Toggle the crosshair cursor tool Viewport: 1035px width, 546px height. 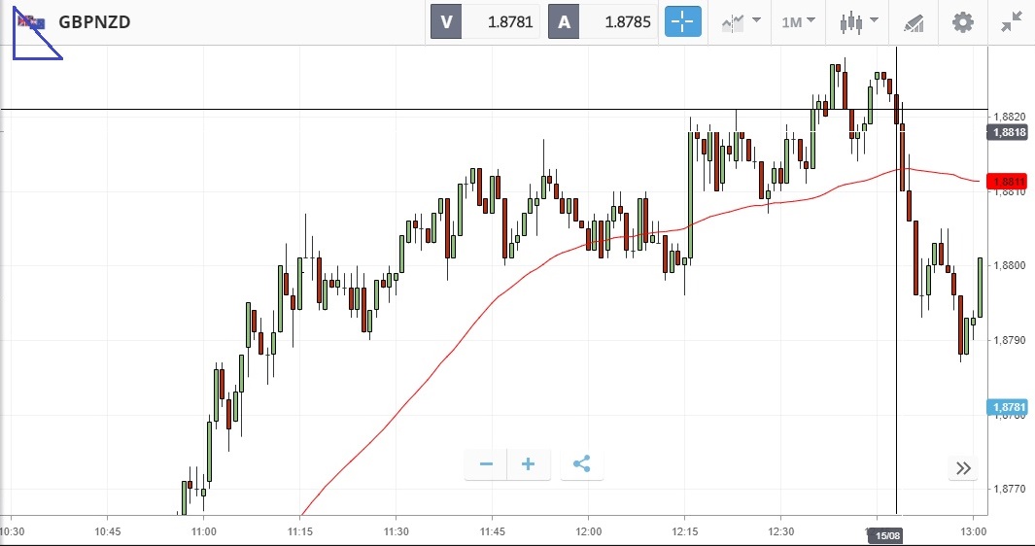point(682,21)
